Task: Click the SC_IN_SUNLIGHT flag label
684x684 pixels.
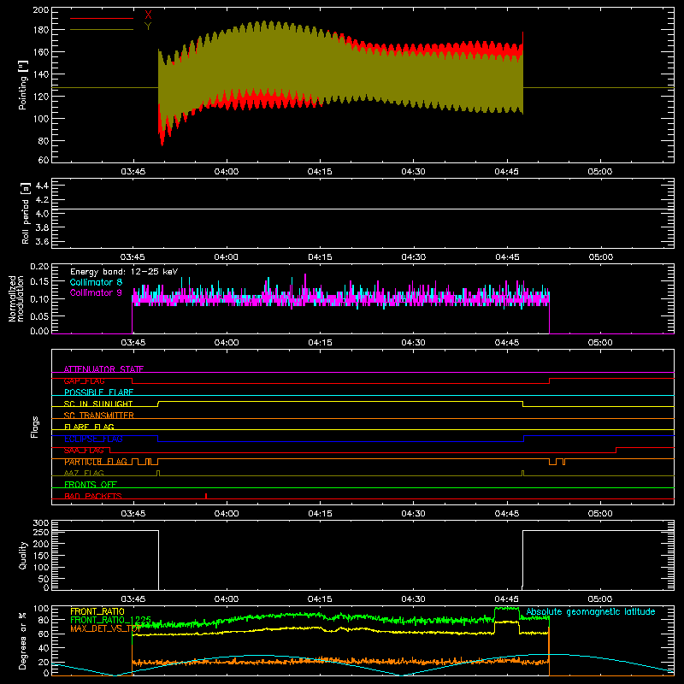Action: [x=98, y=404]
